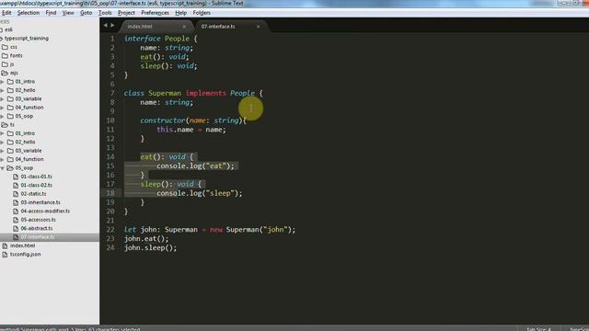Collapse arrow for ts 05_oop folder

[3, 168]
